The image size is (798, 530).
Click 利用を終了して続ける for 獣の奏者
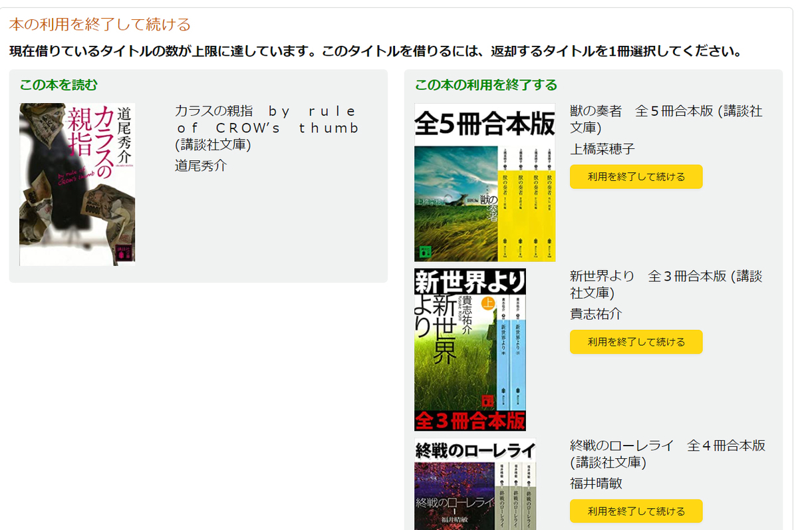pos(636,177)
